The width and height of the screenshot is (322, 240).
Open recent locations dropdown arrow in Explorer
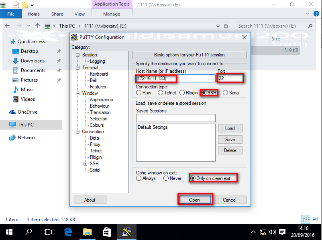point(29,26)
